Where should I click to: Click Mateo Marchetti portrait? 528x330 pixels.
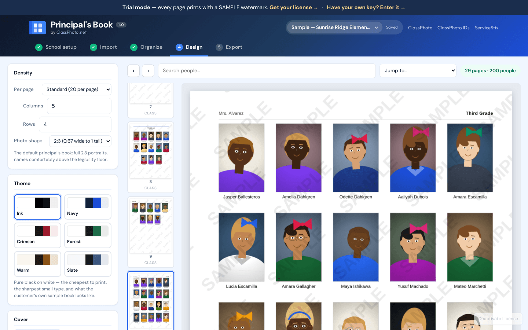pos(470,247)
